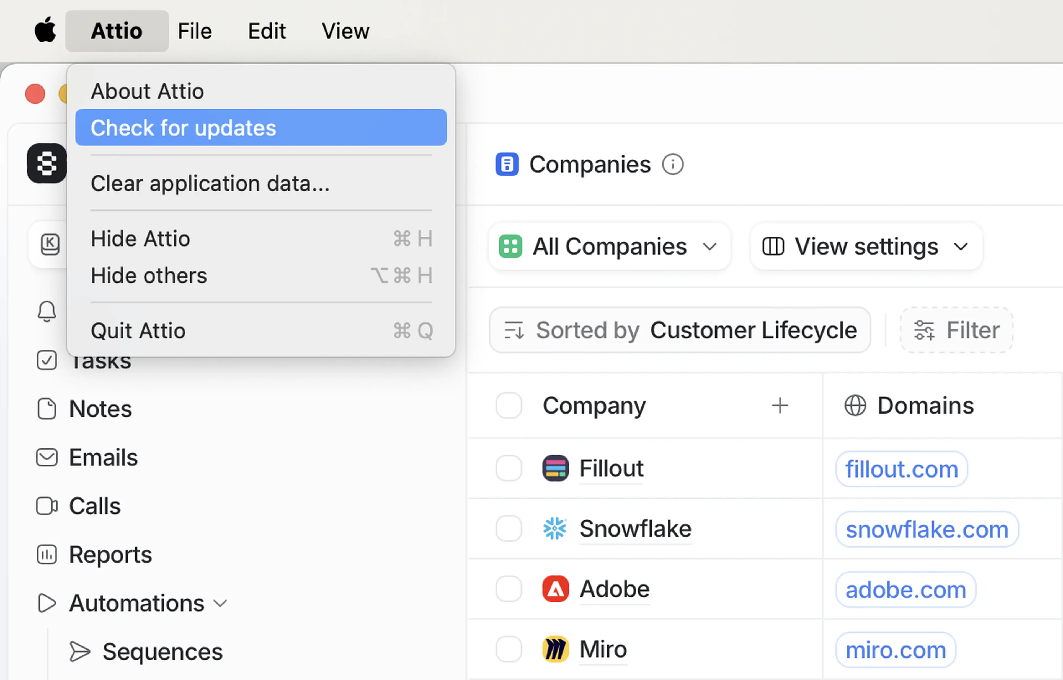Image resolution: width=1063 pixels, height=680 pixels.
Task: Click the Calls video camera icon
Action: click(x=46, y=506)
